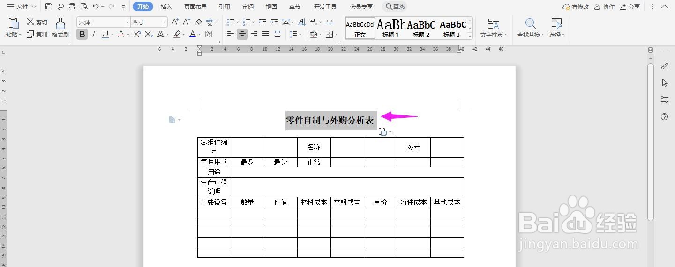This screenshot has width=675, height=267.
Task: Open quick access customization dropdown
Action: [x=123, y=7]
